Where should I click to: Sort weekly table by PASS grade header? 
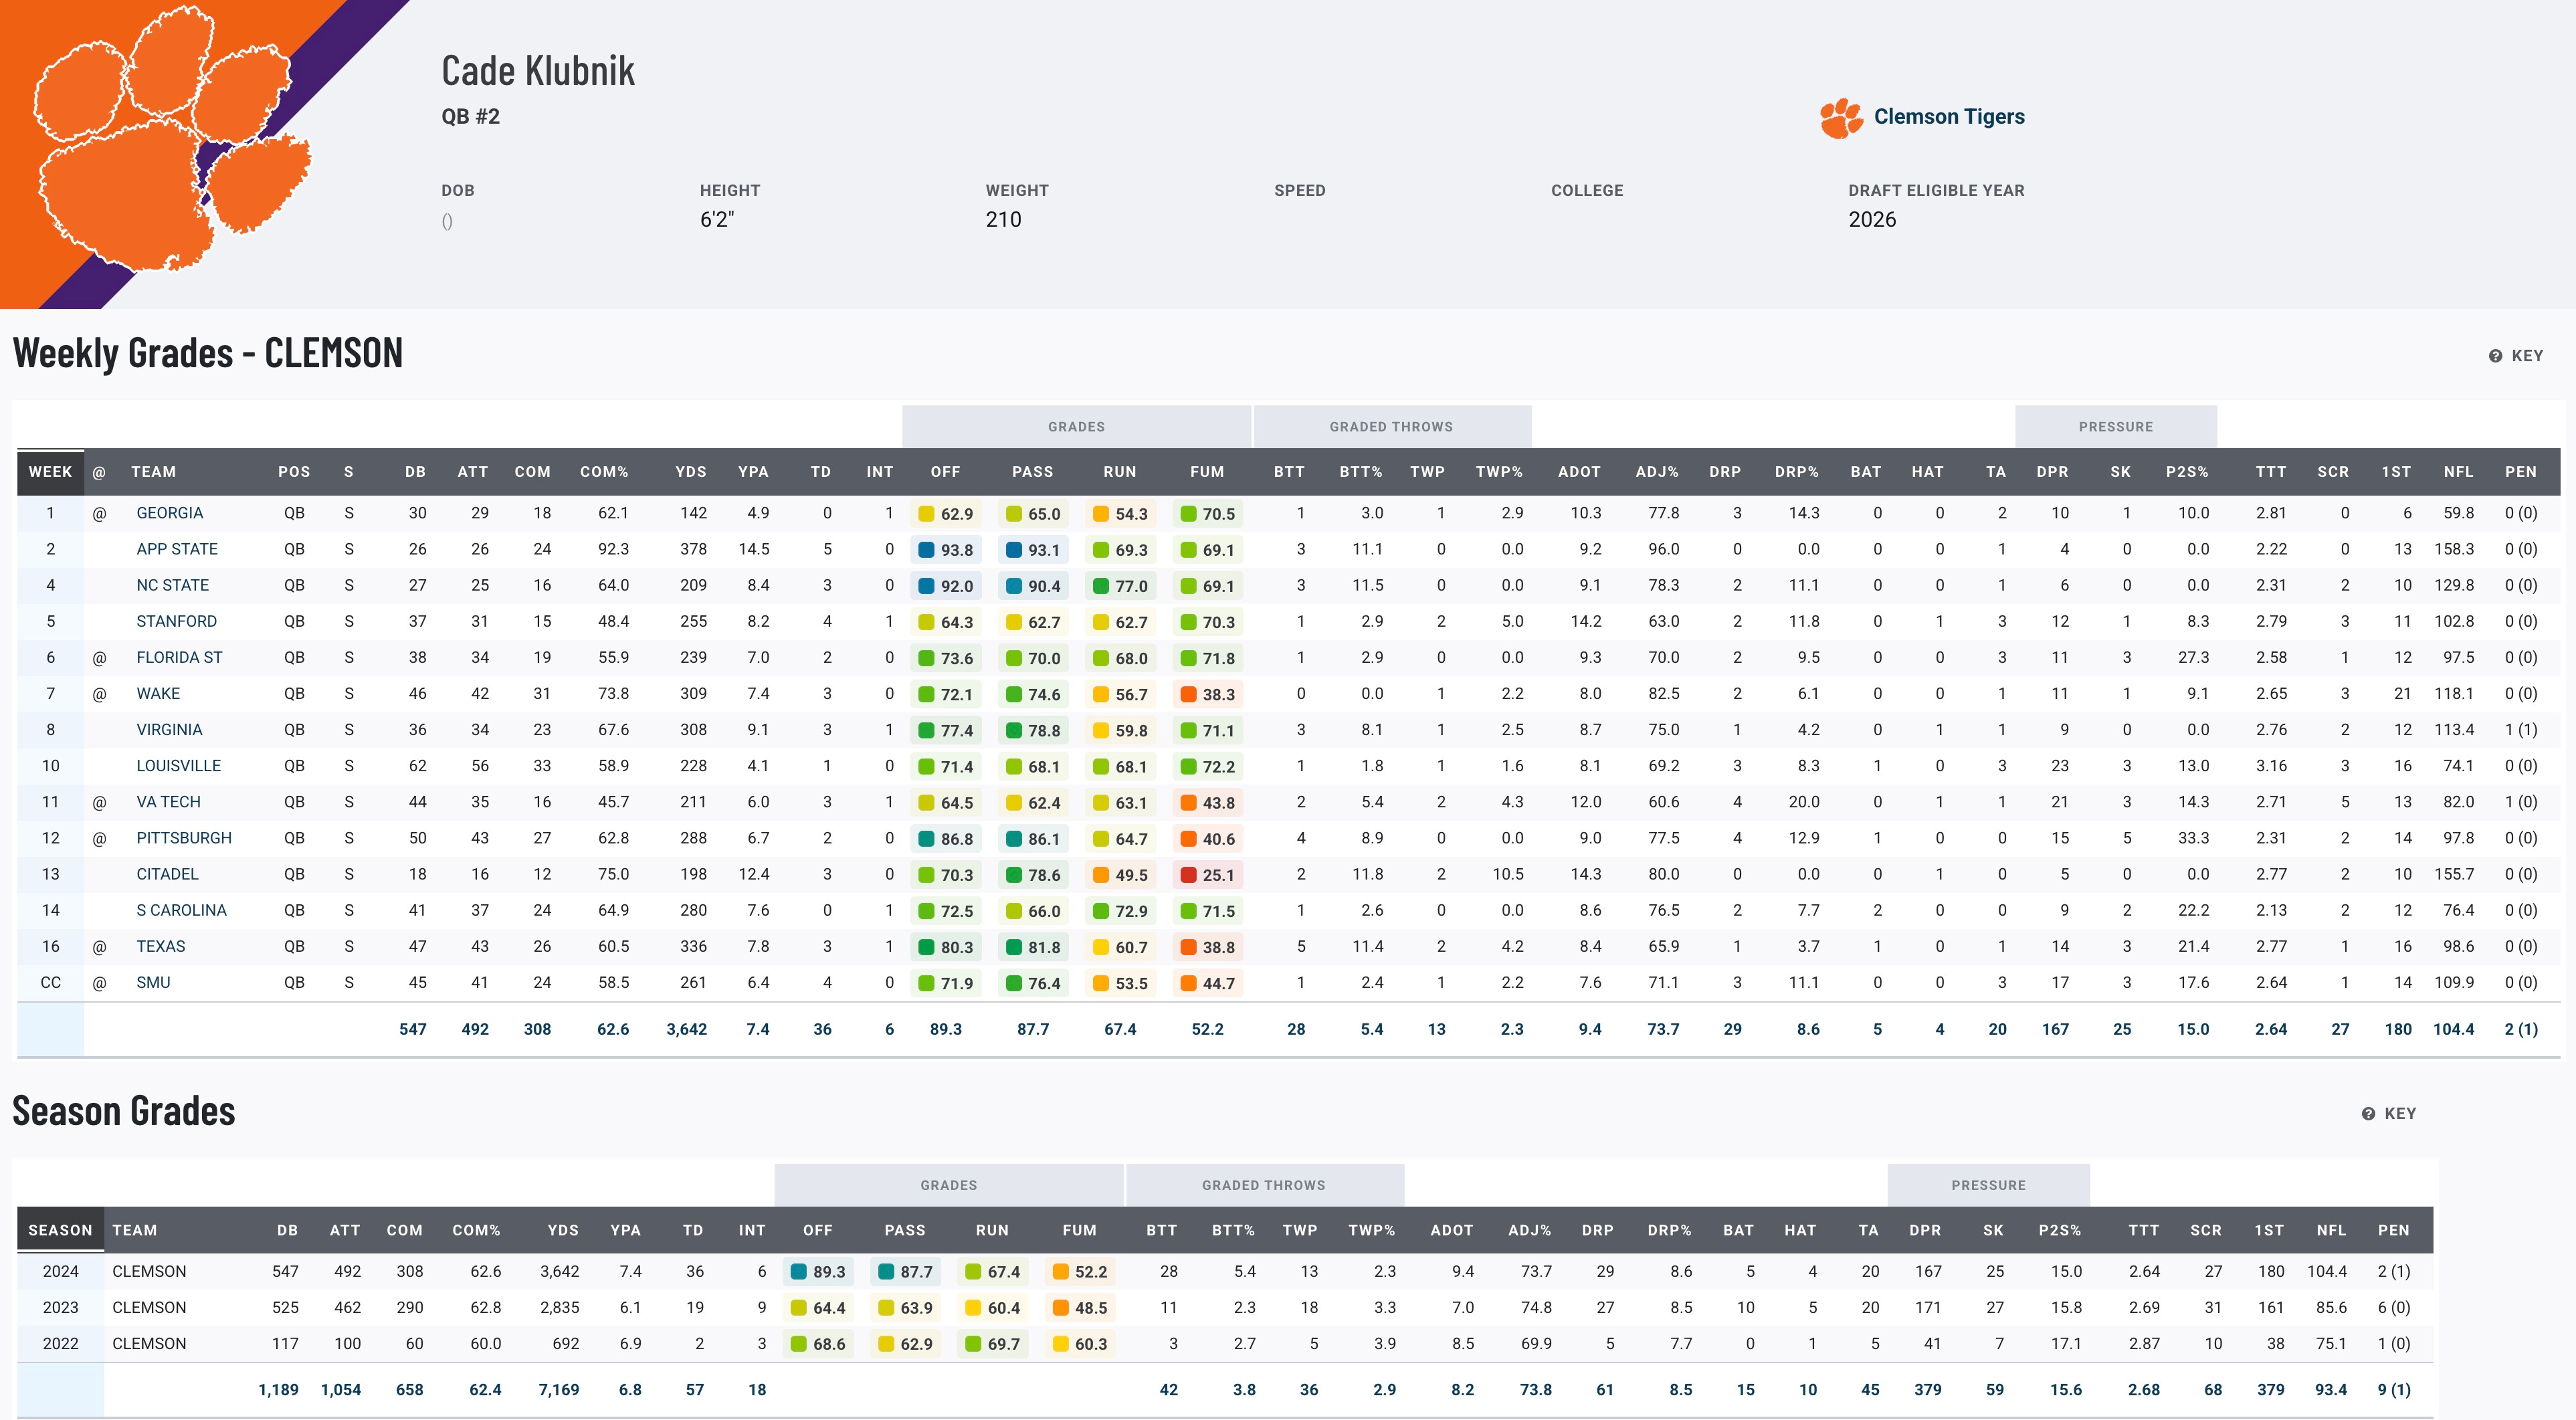[1032, 472]
